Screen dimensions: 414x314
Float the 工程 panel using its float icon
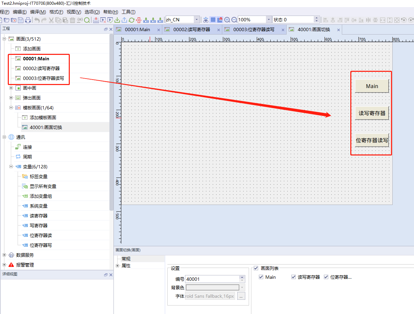106,29
